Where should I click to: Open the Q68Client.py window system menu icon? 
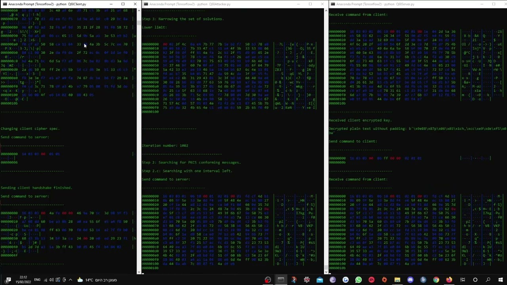4,4
